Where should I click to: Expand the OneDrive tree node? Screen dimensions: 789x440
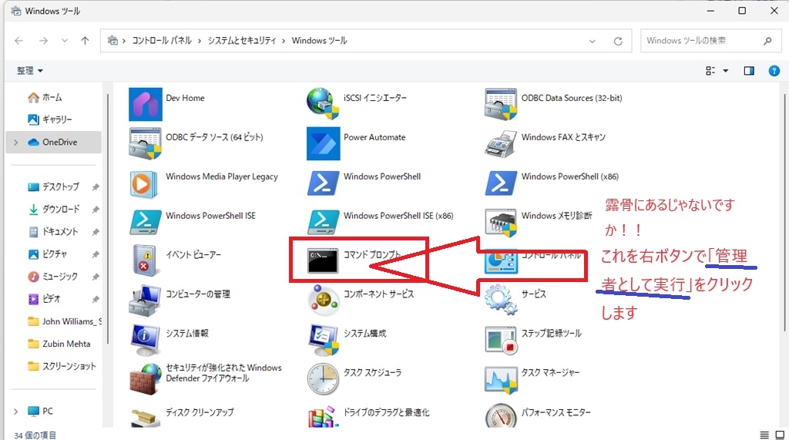(15, 143)
